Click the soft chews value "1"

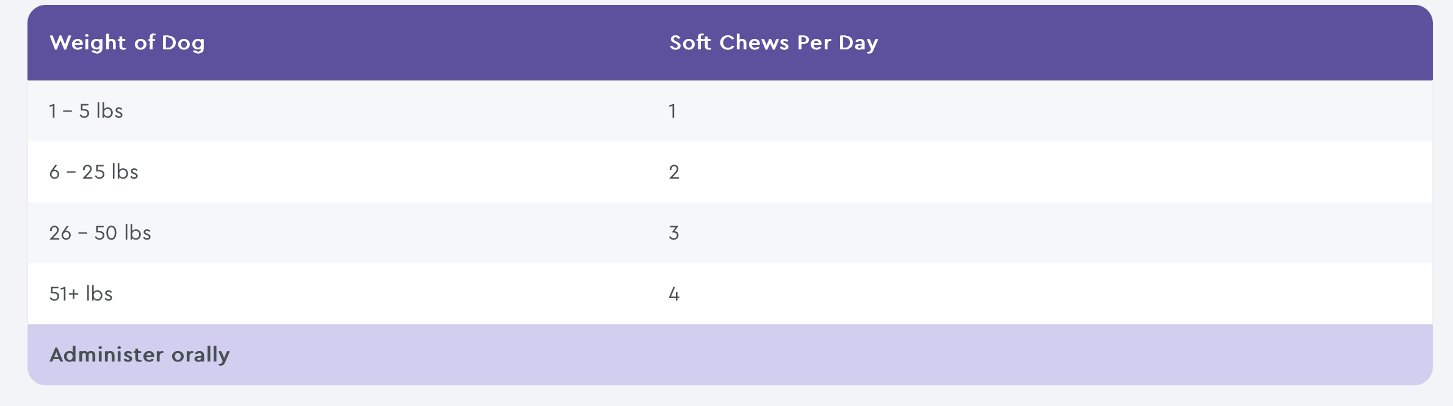pos(672,111)
